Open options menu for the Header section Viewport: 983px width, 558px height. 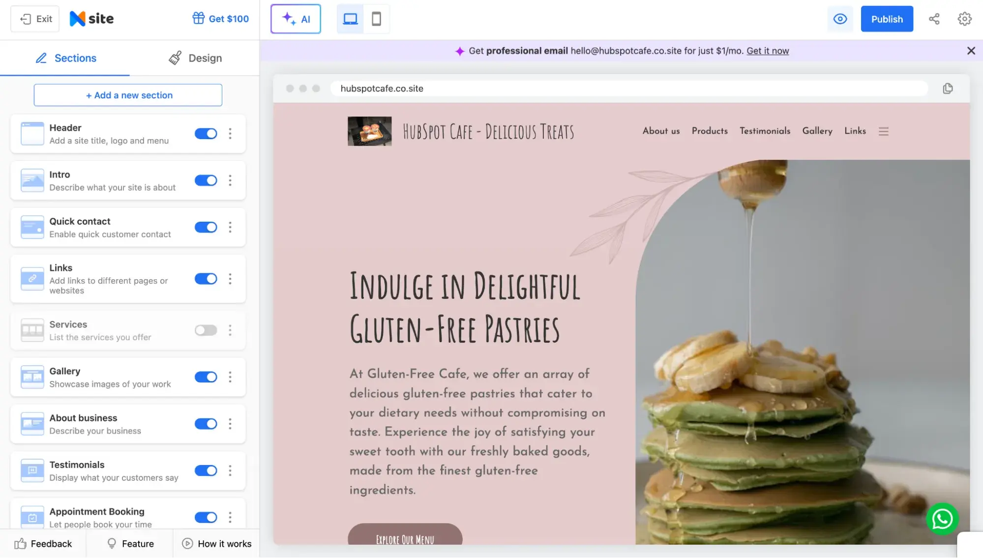coord(230,133)
